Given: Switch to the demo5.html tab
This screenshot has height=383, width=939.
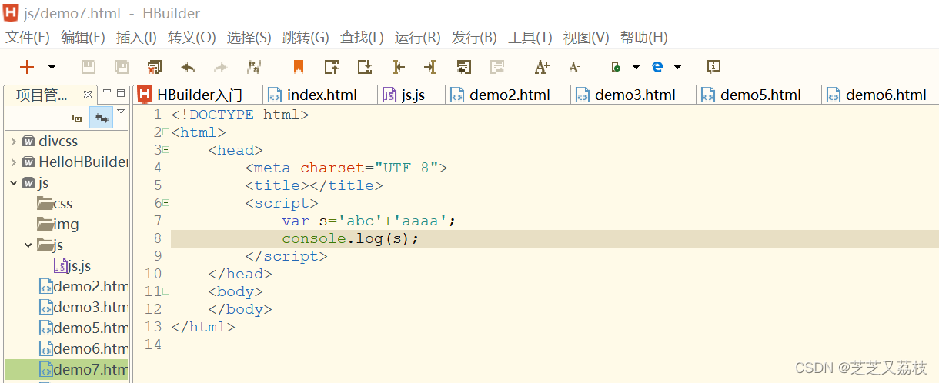Looking at the screenshot, I should tap(759, 95).
